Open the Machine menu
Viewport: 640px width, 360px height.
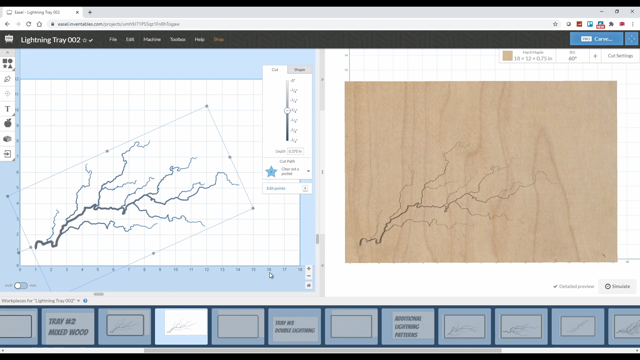click(152, 39)
